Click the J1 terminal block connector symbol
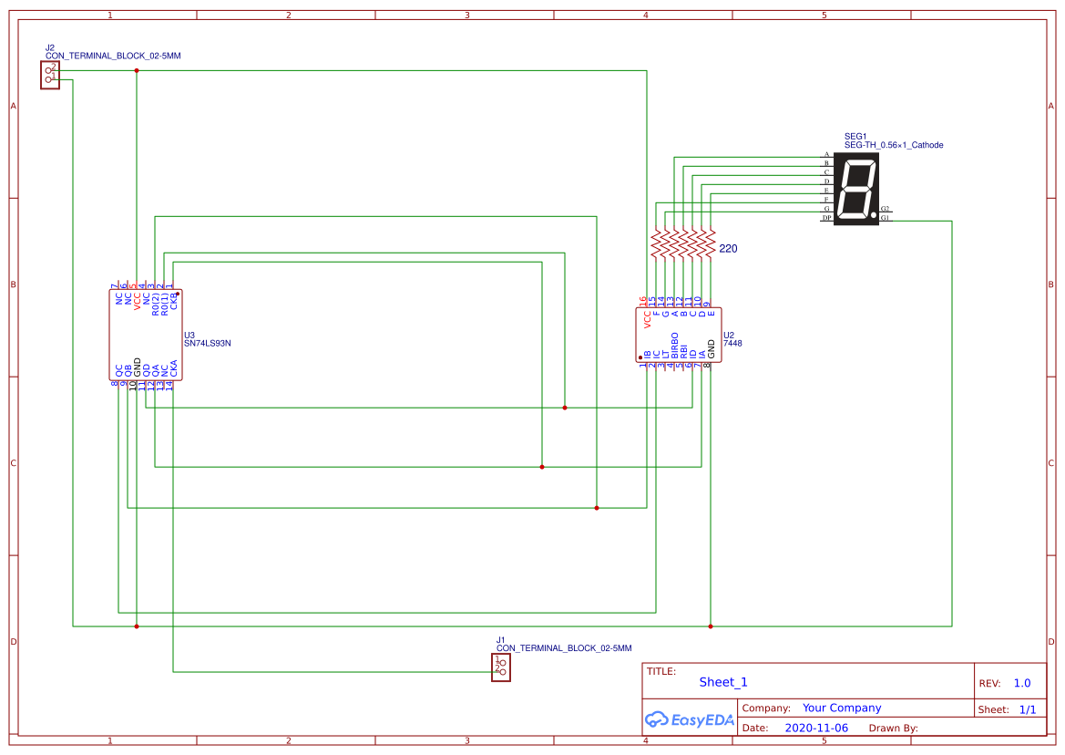The height and width of the screenshot is (755, 1065). 502,668
